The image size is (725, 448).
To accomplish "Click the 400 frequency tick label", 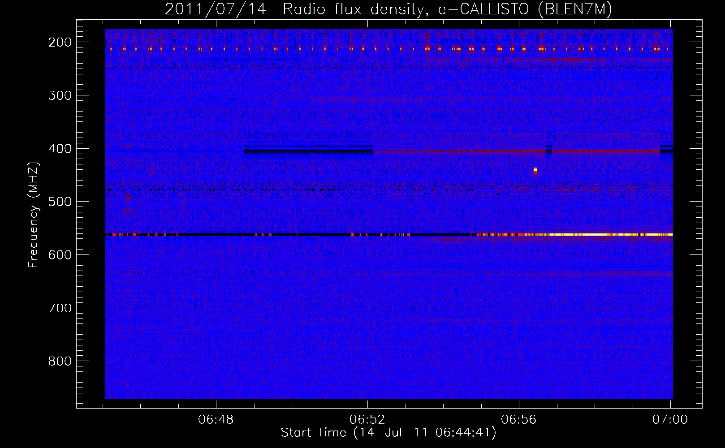I will point(60,148).
